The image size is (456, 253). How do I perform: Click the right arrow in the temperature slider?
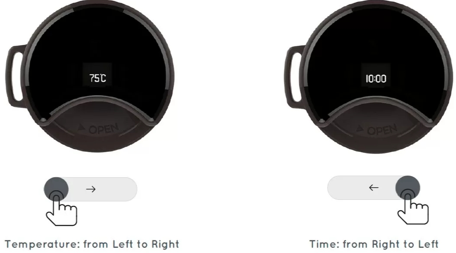point(91,189)
